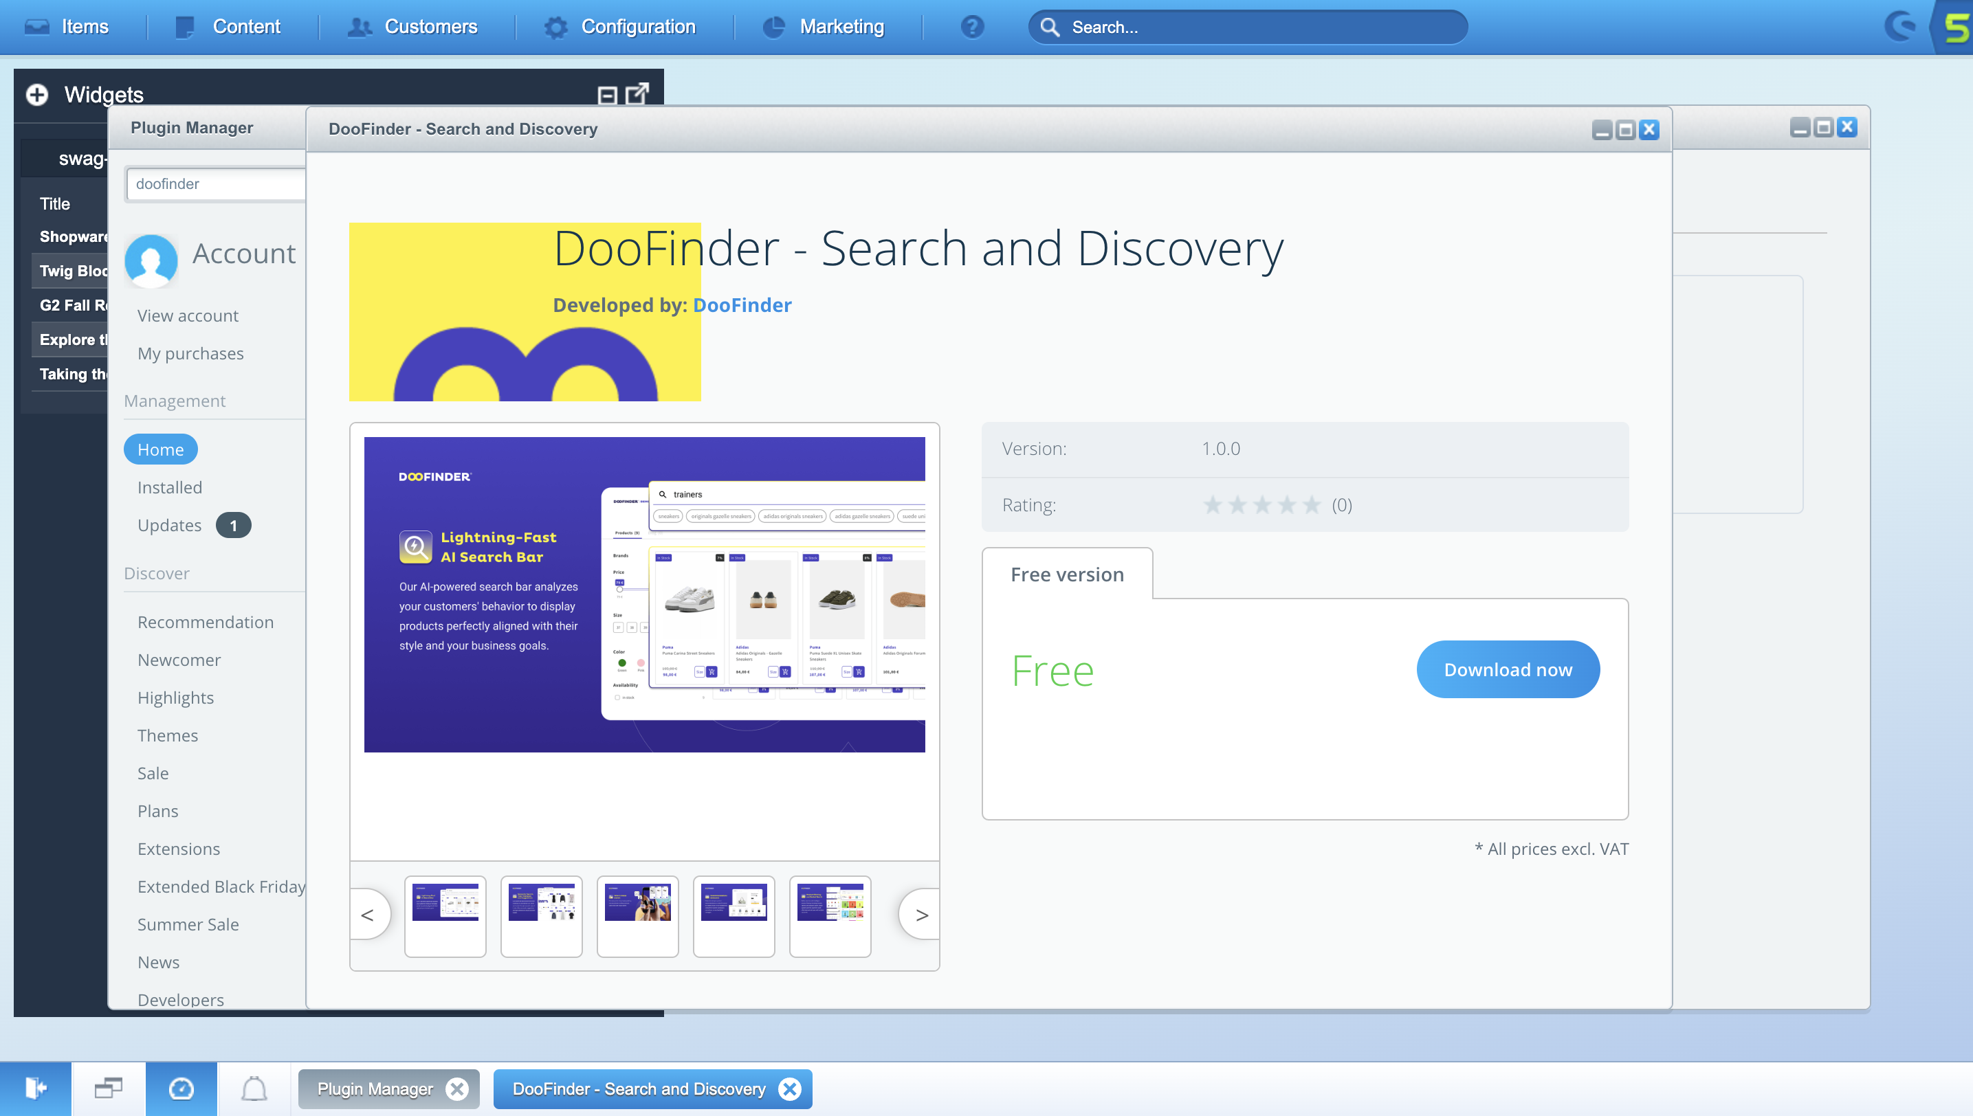Screen dimensions: 1973x1116
Task: Switch to Plugin Manager taskbar tab
Action: pos(375,1089)
